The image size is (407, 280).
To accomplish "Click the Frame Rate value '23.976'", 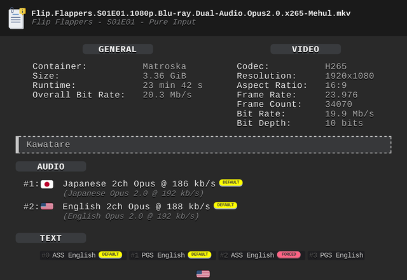I will 341,95.
